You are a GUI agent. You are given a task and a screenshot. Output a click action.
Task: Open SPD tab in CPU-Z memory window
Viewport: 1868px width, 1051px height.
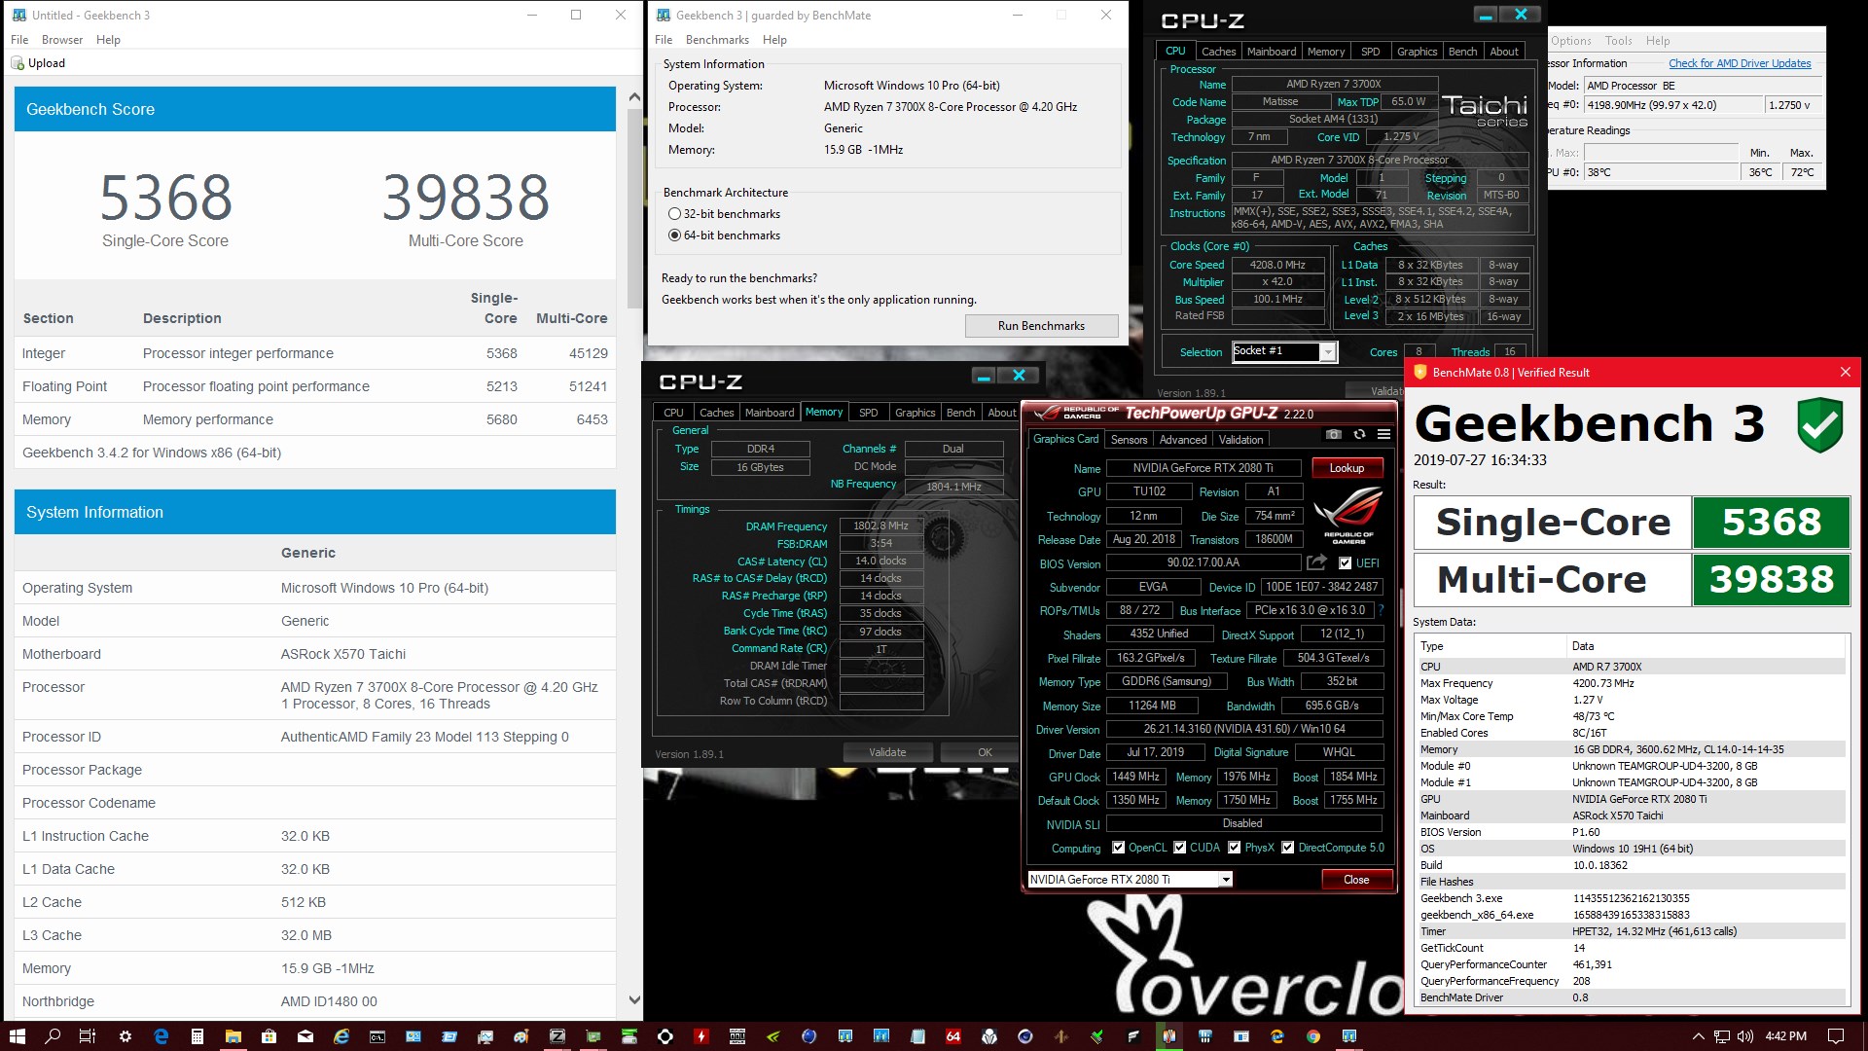click(868, 413)
